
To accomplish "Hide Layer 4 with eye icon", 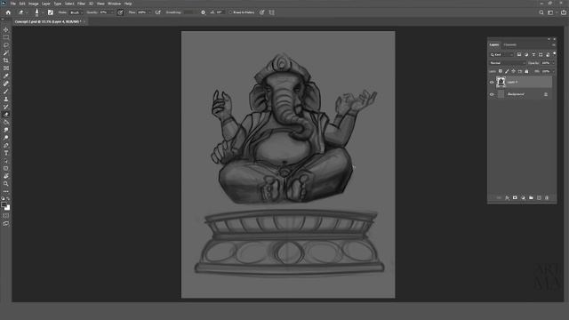I will [x=492, y=83].
